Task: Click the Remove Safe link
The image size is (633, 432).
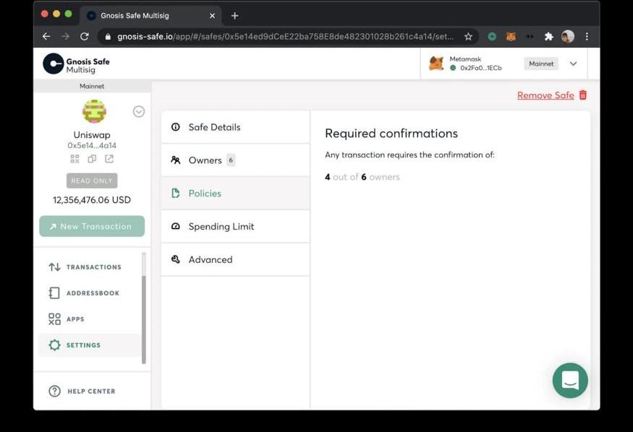Action: (545, 95)
